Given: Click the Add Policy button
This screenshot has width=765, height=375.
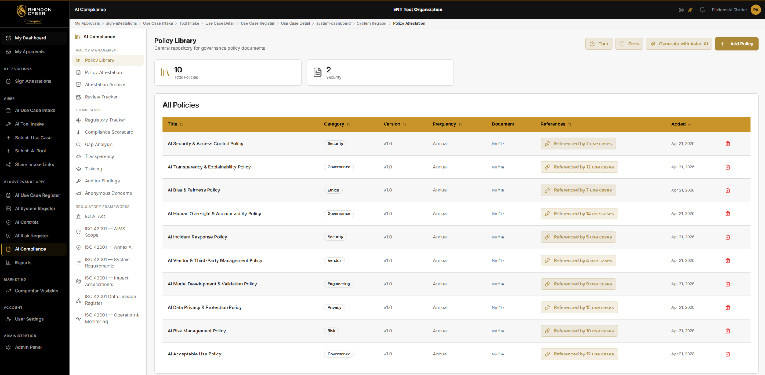Looking at the screenshot, I should (736, 44).
